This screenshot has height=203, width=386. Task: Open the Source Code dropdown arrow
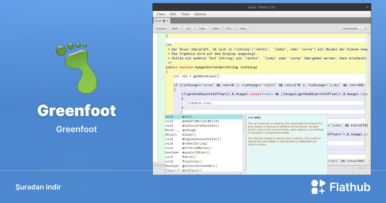pos(365,28)
